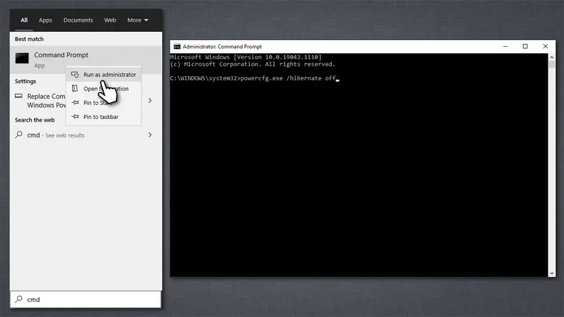This screenshot has height=317, width=564.
Task: Close the Administrator Command Prompt window
Action: (x=546, y=46)
